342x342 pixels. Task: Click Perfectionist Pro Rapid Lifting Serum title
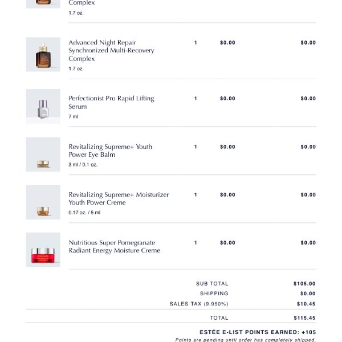pyautogui.click(x=111, y=102)
